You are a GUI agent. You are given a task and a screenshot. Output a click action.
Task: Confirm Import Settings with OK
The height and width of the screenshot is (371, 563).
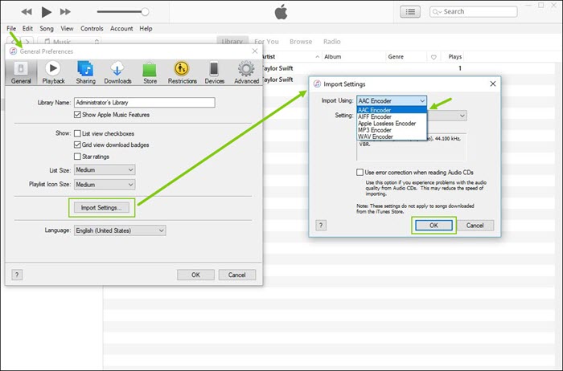(x=434, y=226)
